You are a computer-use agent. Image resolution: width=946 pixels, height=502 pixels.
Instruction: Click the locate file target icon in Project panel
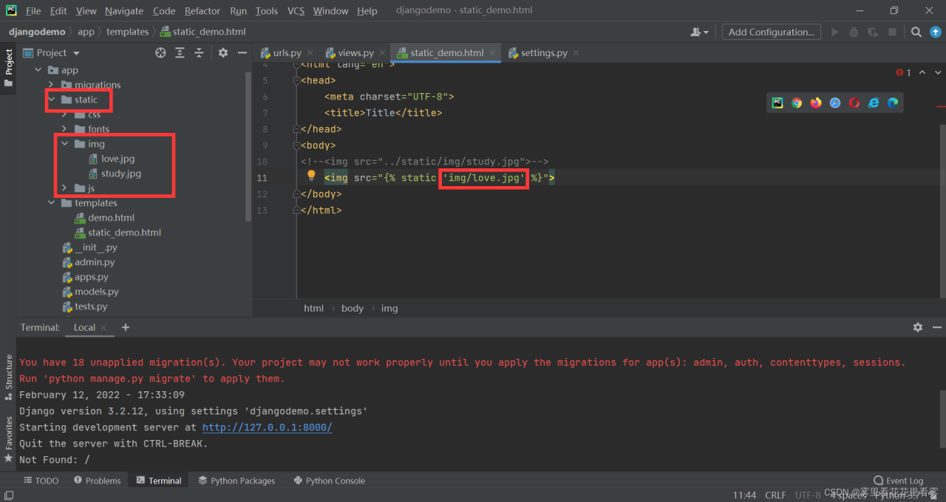pyautogui.click(x=160, y=52)
